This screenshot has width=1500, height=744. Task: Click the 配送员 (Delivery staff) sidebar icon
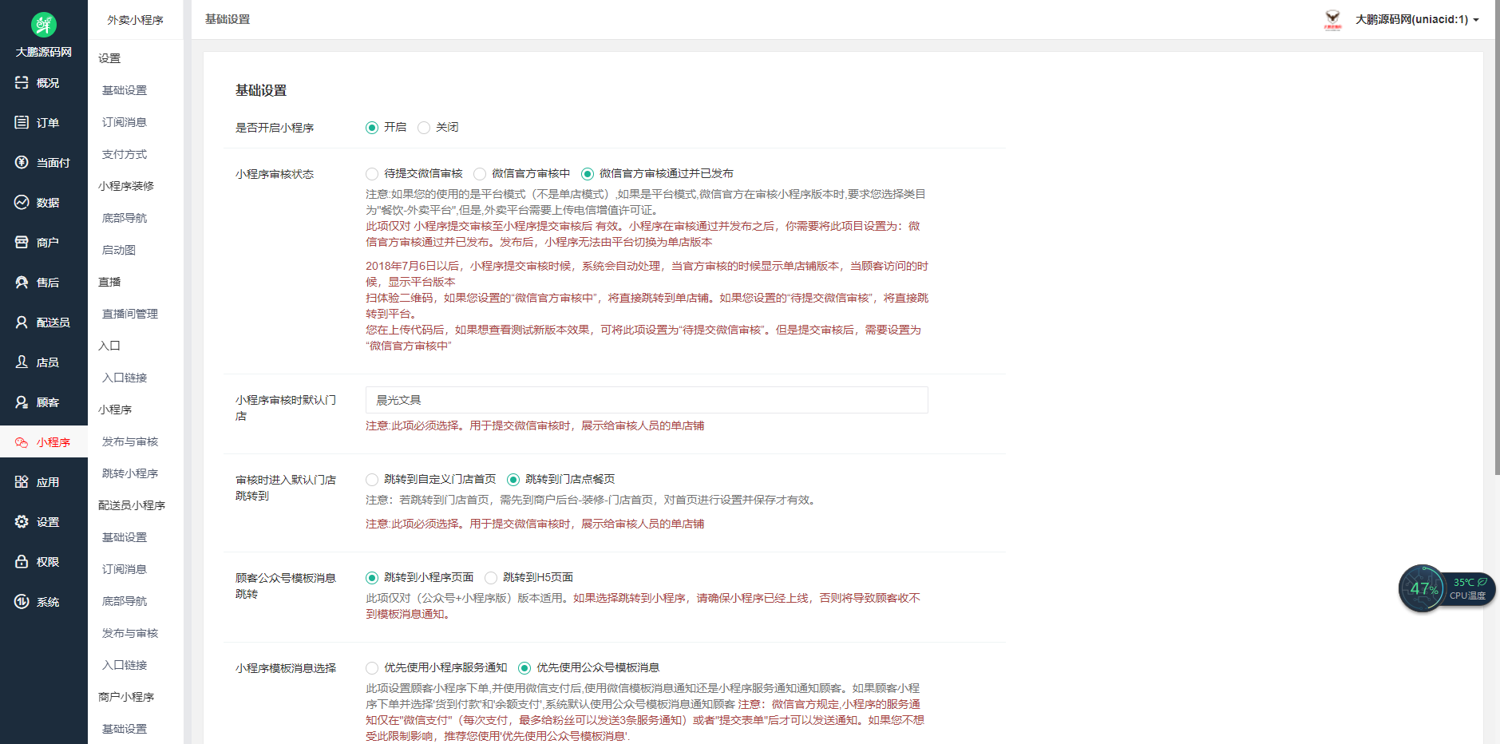44,322
